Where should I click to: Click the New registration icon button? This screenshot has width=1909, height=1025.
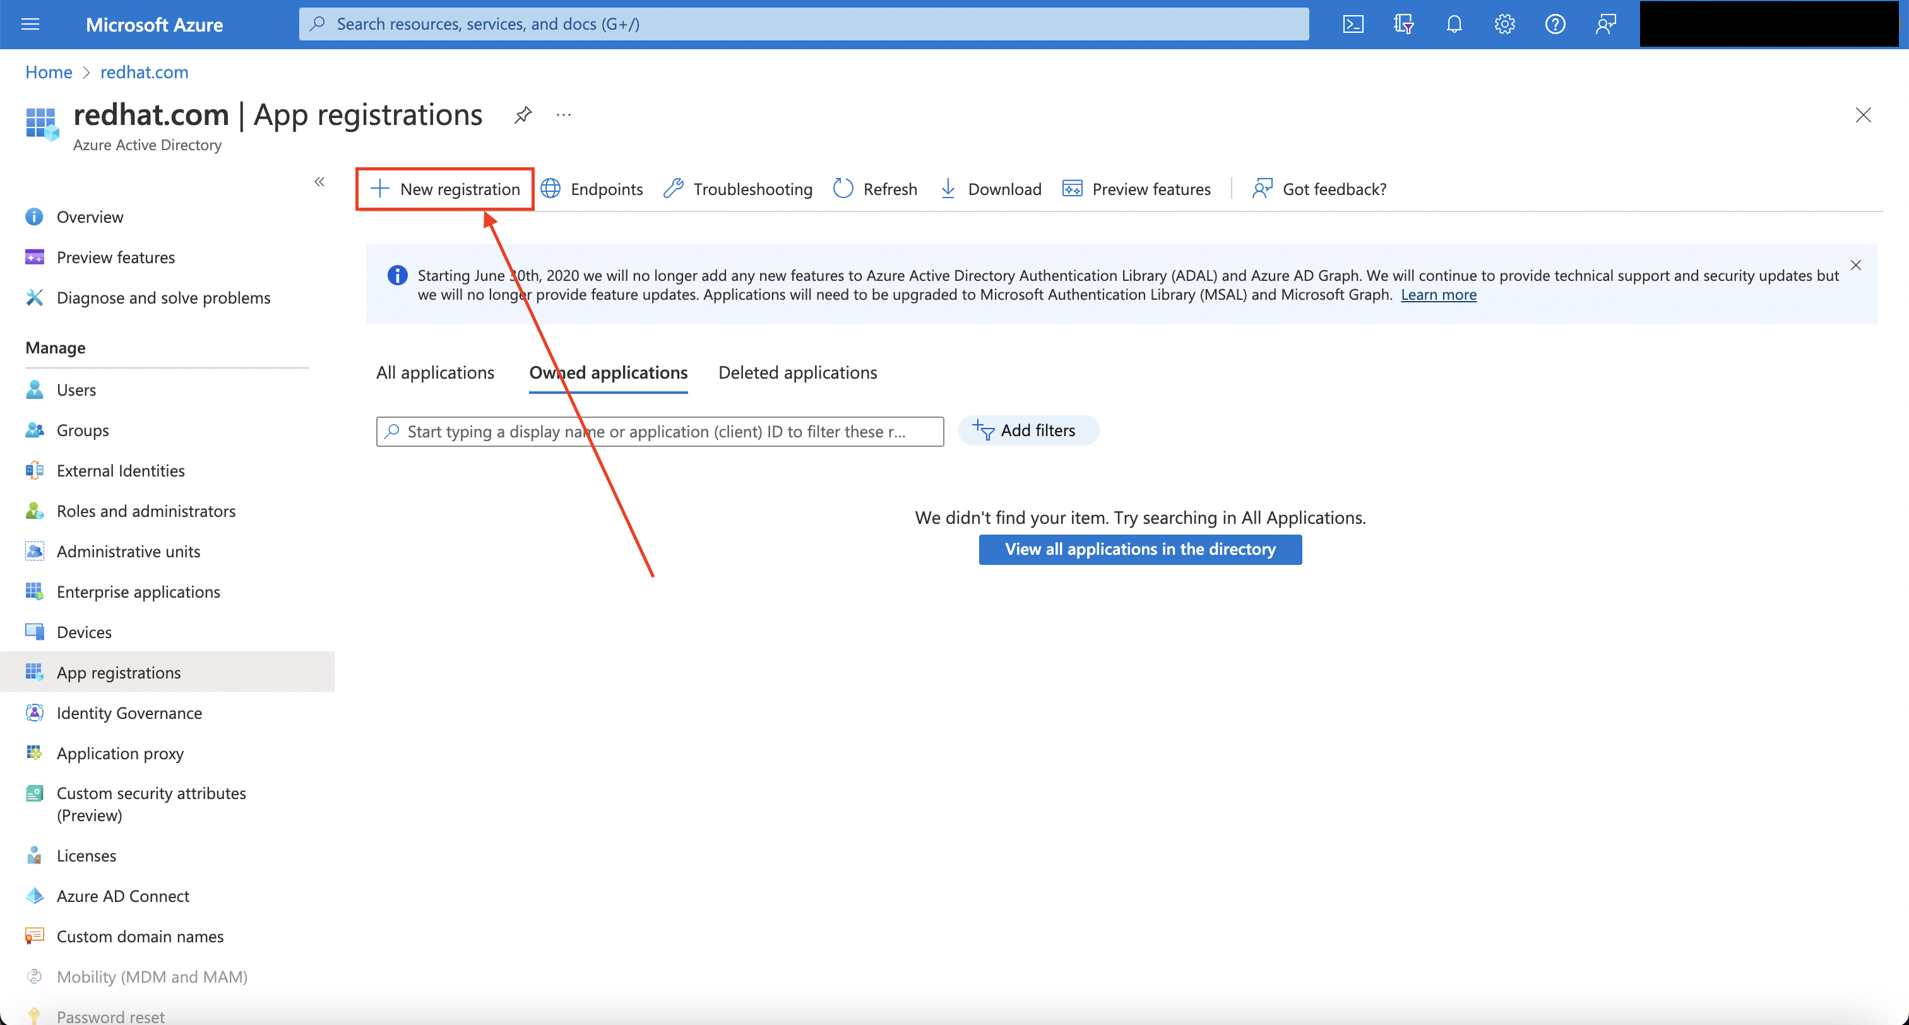pyautogui.click(x=447, y=189)
